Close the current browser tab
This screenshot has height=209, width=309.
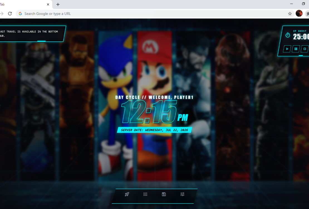48,4
